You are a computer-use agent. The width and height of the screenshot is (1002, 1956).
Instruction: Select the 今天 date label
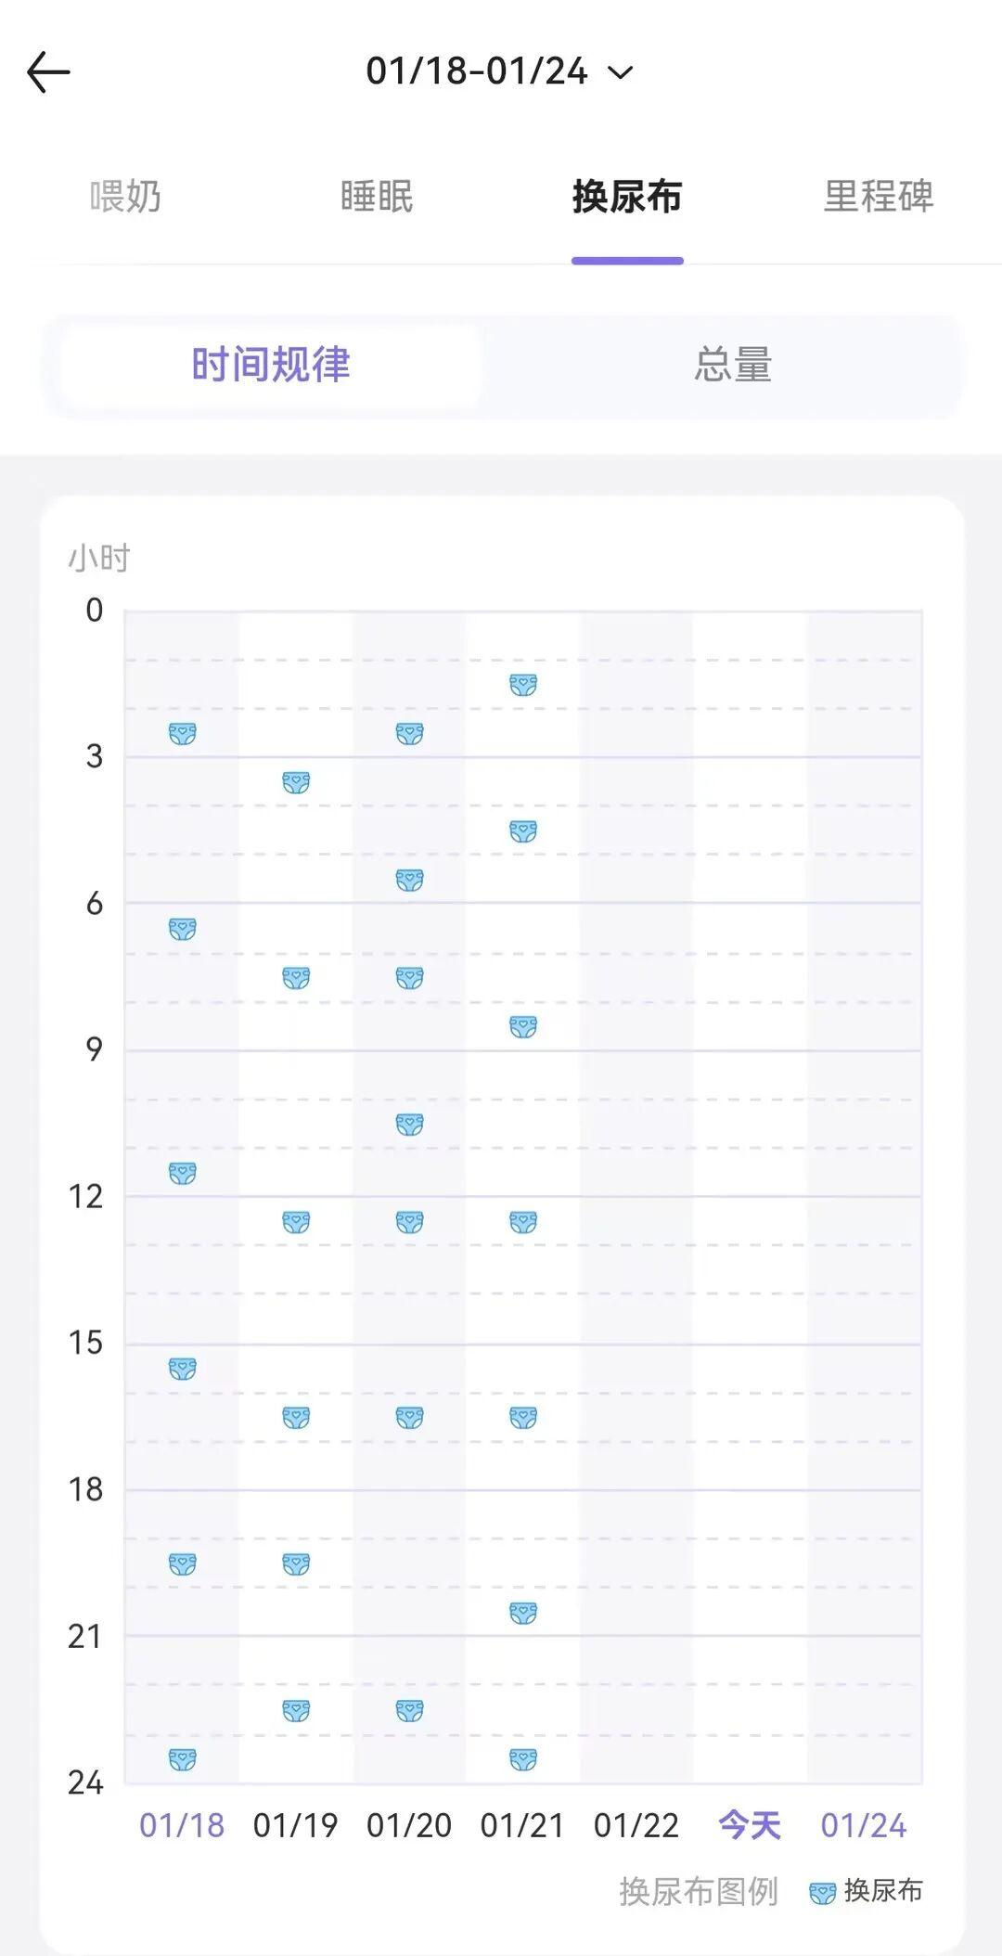point(750,1825)
